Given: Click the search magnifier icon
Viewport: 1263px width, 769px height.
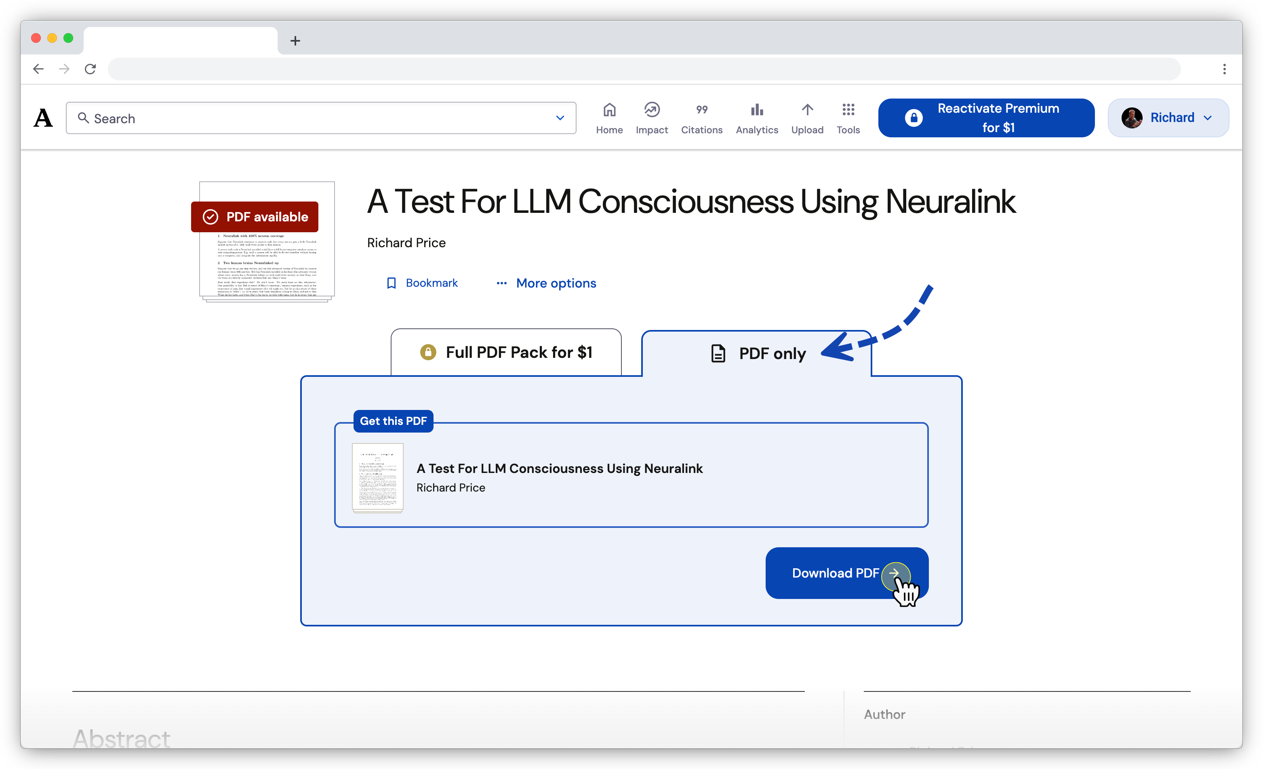Looking at the screenshot, I should (83, 118).
